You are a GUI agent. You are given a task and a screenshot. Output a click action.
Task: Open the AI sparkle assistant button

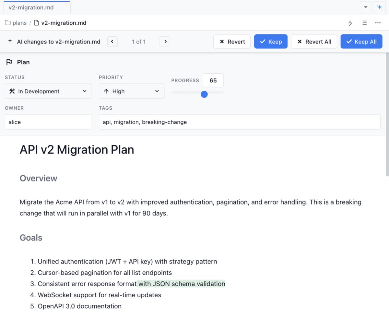coord(379,7)
